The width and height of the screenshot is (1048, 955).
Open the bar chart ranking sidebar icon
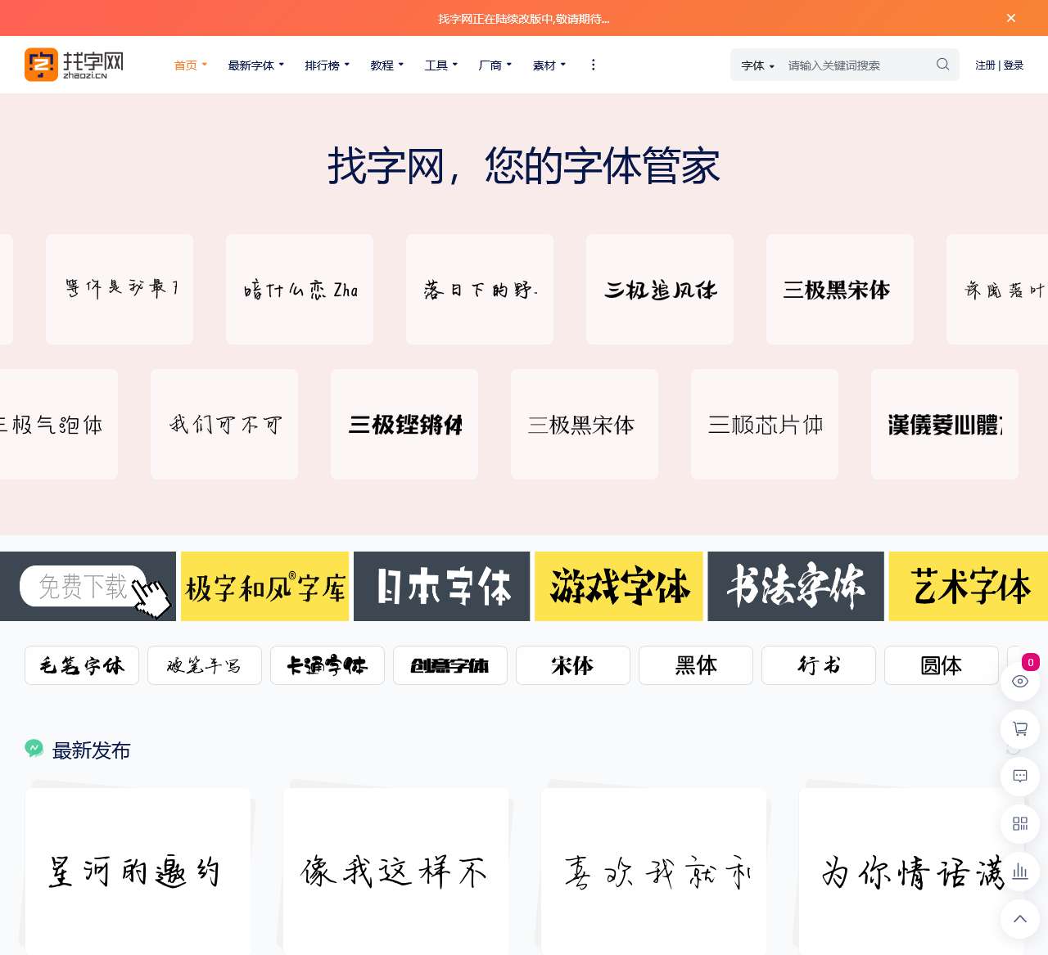tap(1020, 872)
